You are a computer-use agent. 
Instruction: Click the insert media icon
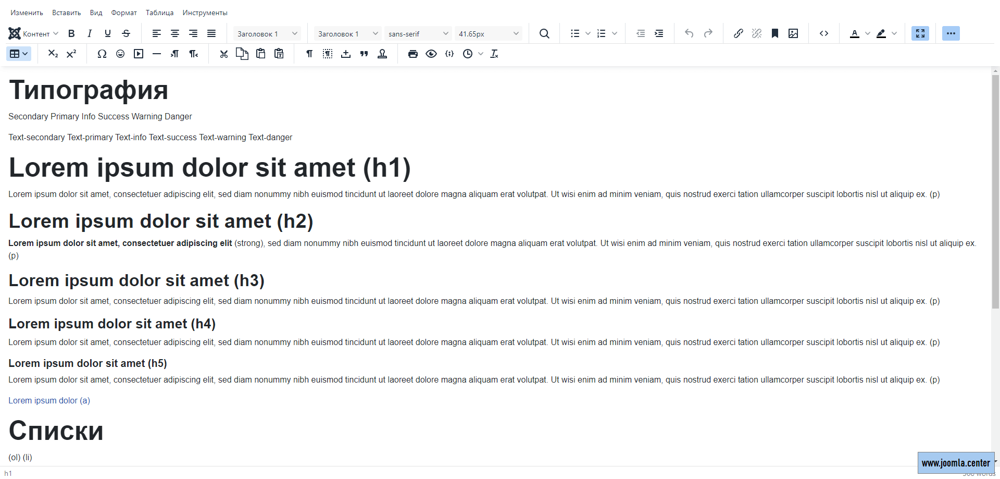139,54
